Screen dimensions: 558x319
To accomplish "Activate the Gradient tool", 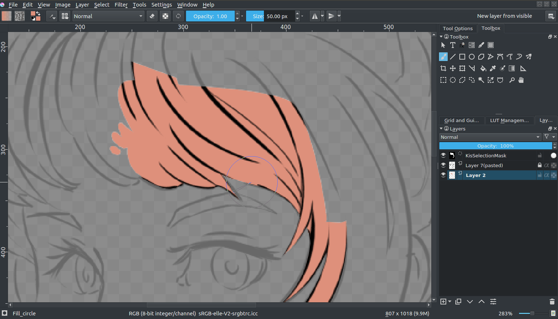I will tap(511, 68).
